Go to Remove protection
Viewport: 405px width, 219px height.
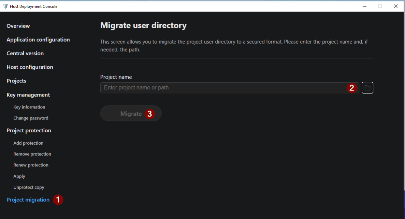tap(32, 154)
